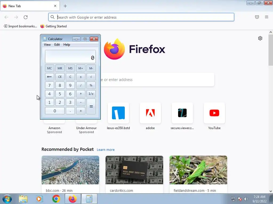Click digit 2 in Calculator
Screen dimensions: 273x204
click(x=60, y=102)
